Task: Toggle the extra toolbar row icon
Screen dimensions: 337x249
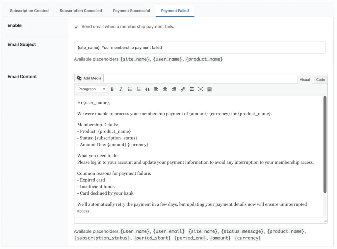Action: [x=209, y=89]
